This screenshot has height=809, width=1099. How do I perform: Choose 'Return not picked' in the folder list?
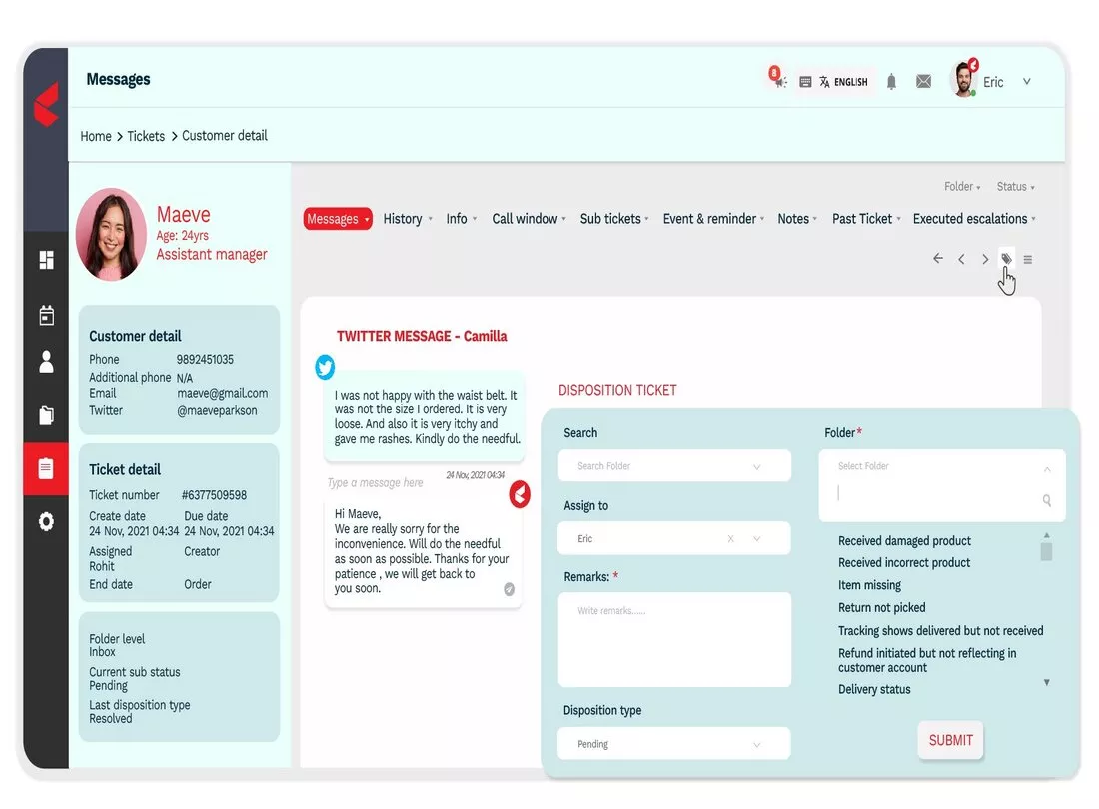pos(884,607)
